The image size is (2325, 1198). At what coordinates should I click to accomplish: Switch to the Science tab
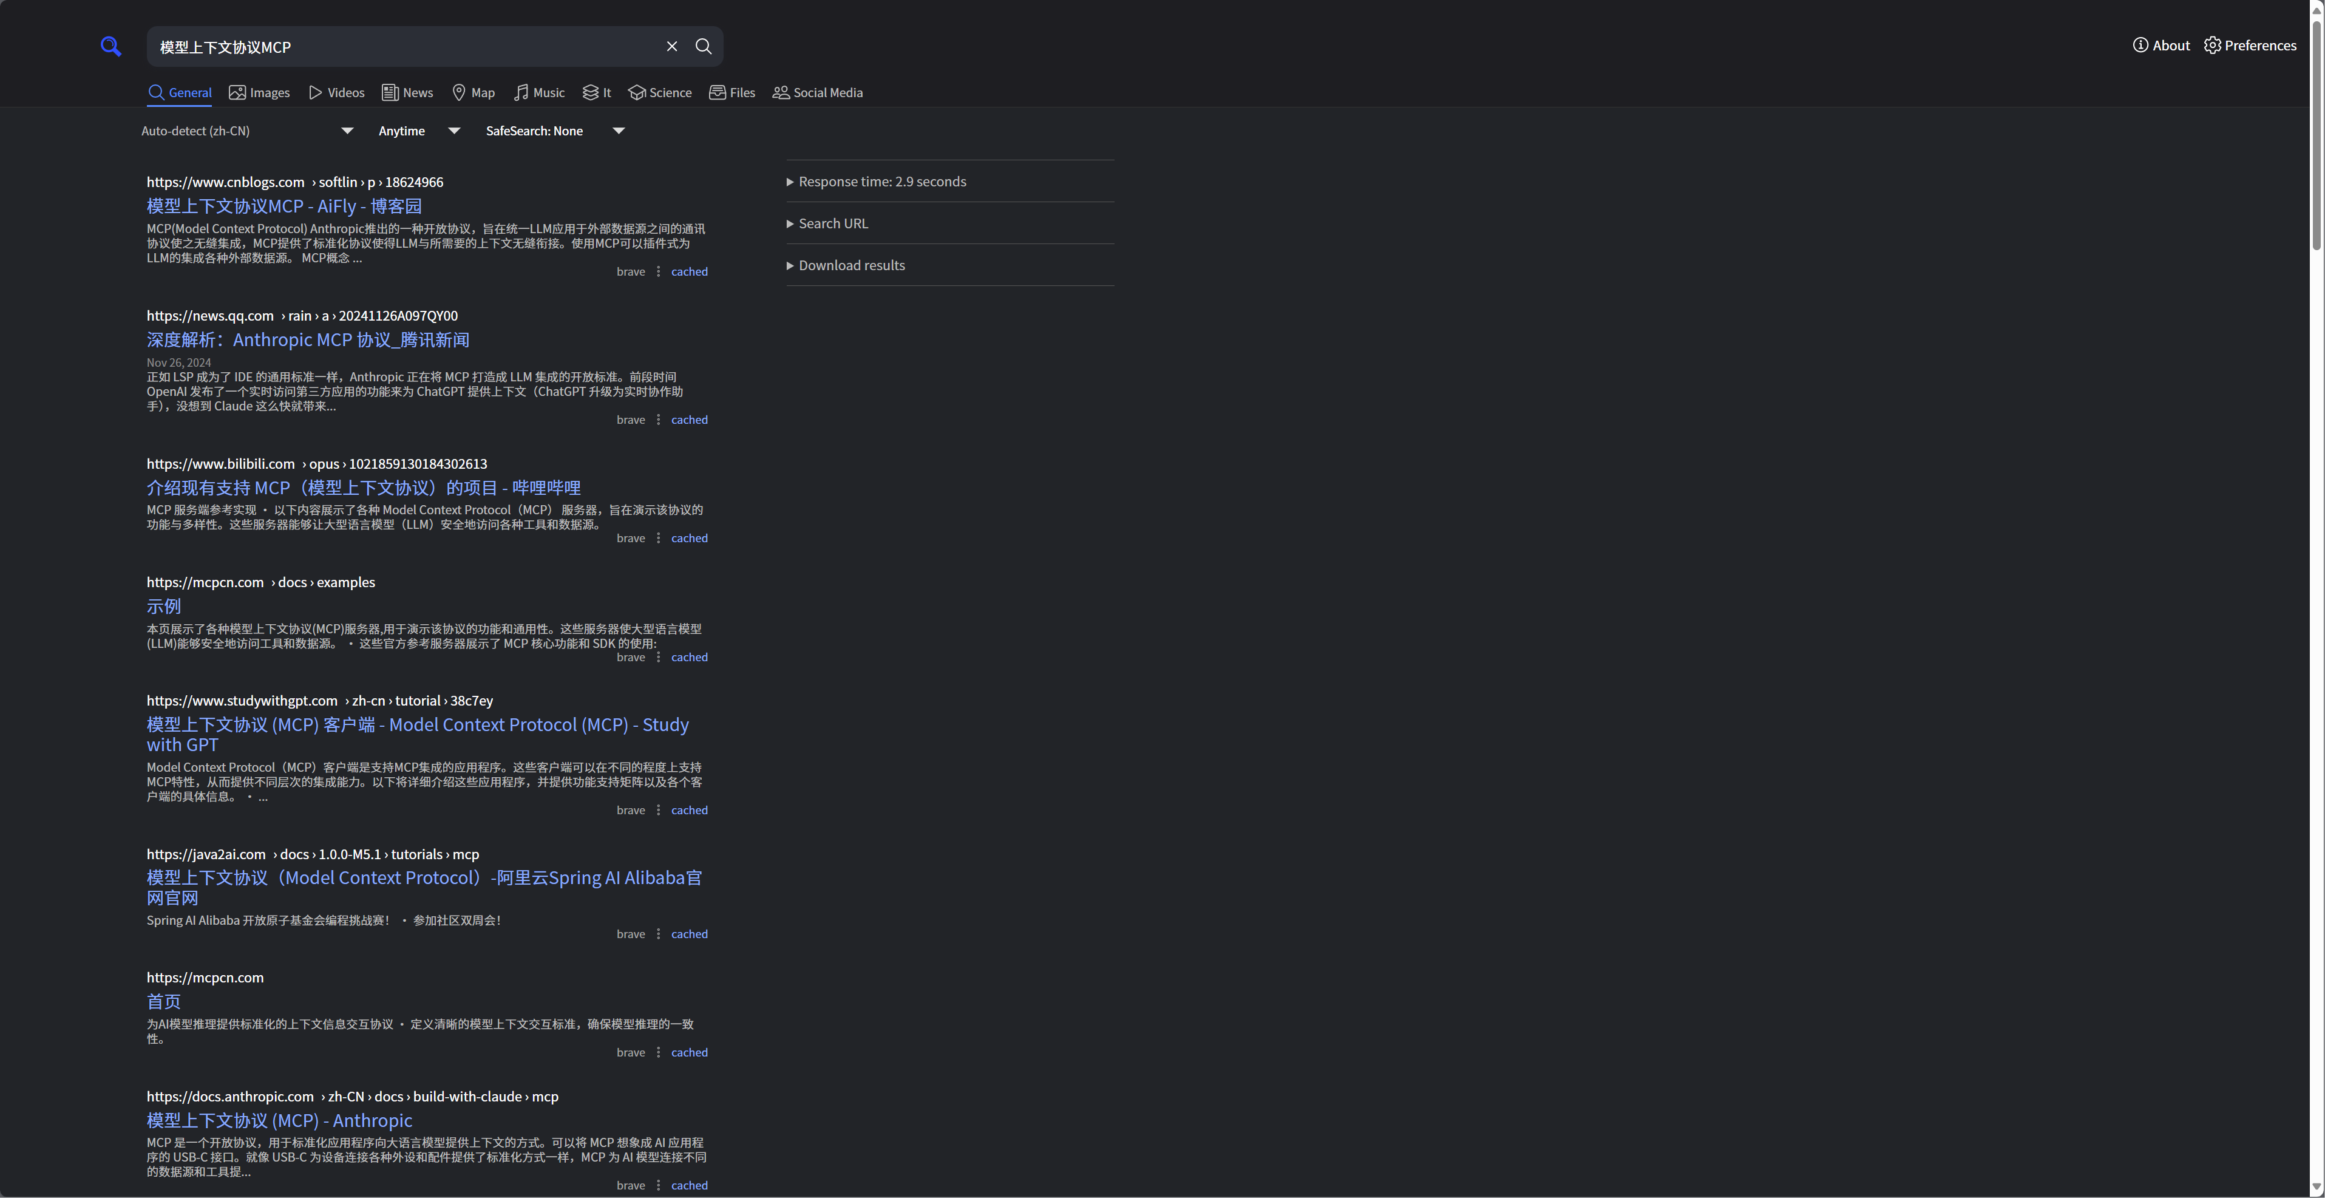click(x=660, y=92)
